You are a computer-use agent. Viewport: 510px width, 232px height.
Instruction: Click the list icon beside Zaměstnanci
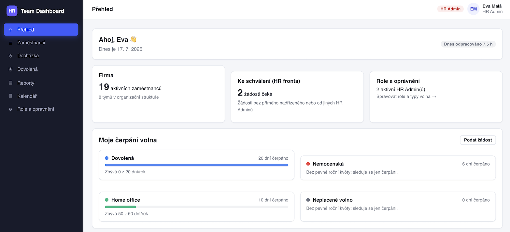click(x=10, y=43)
